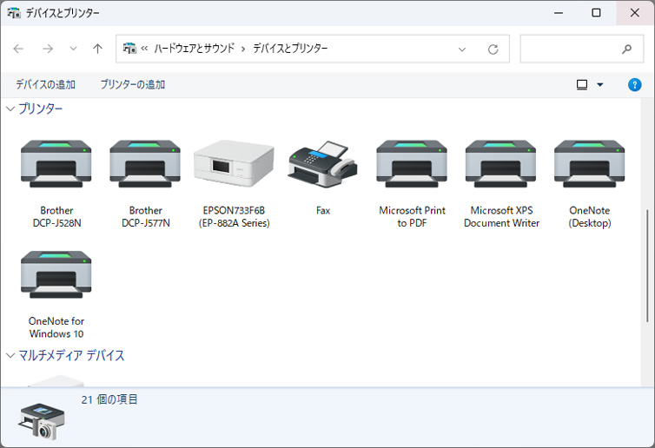Screen dimensions: 655x448
Task: Click the マルチメディア デバイス group heading
Action: tap(71, 355)
